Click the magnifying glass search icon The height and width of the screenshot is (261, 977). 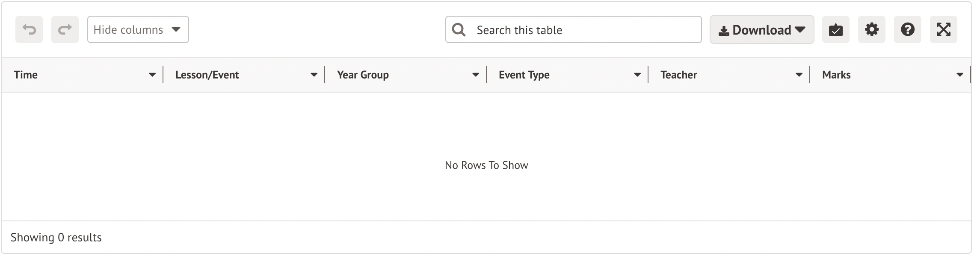pyautogui.click(x=459, y=30)
